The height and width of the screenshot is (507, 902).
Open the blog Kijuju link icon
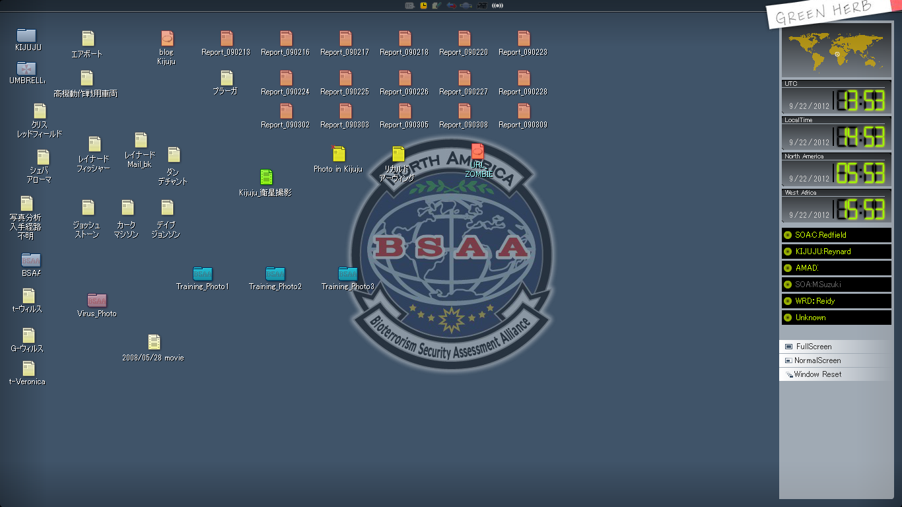167,39
